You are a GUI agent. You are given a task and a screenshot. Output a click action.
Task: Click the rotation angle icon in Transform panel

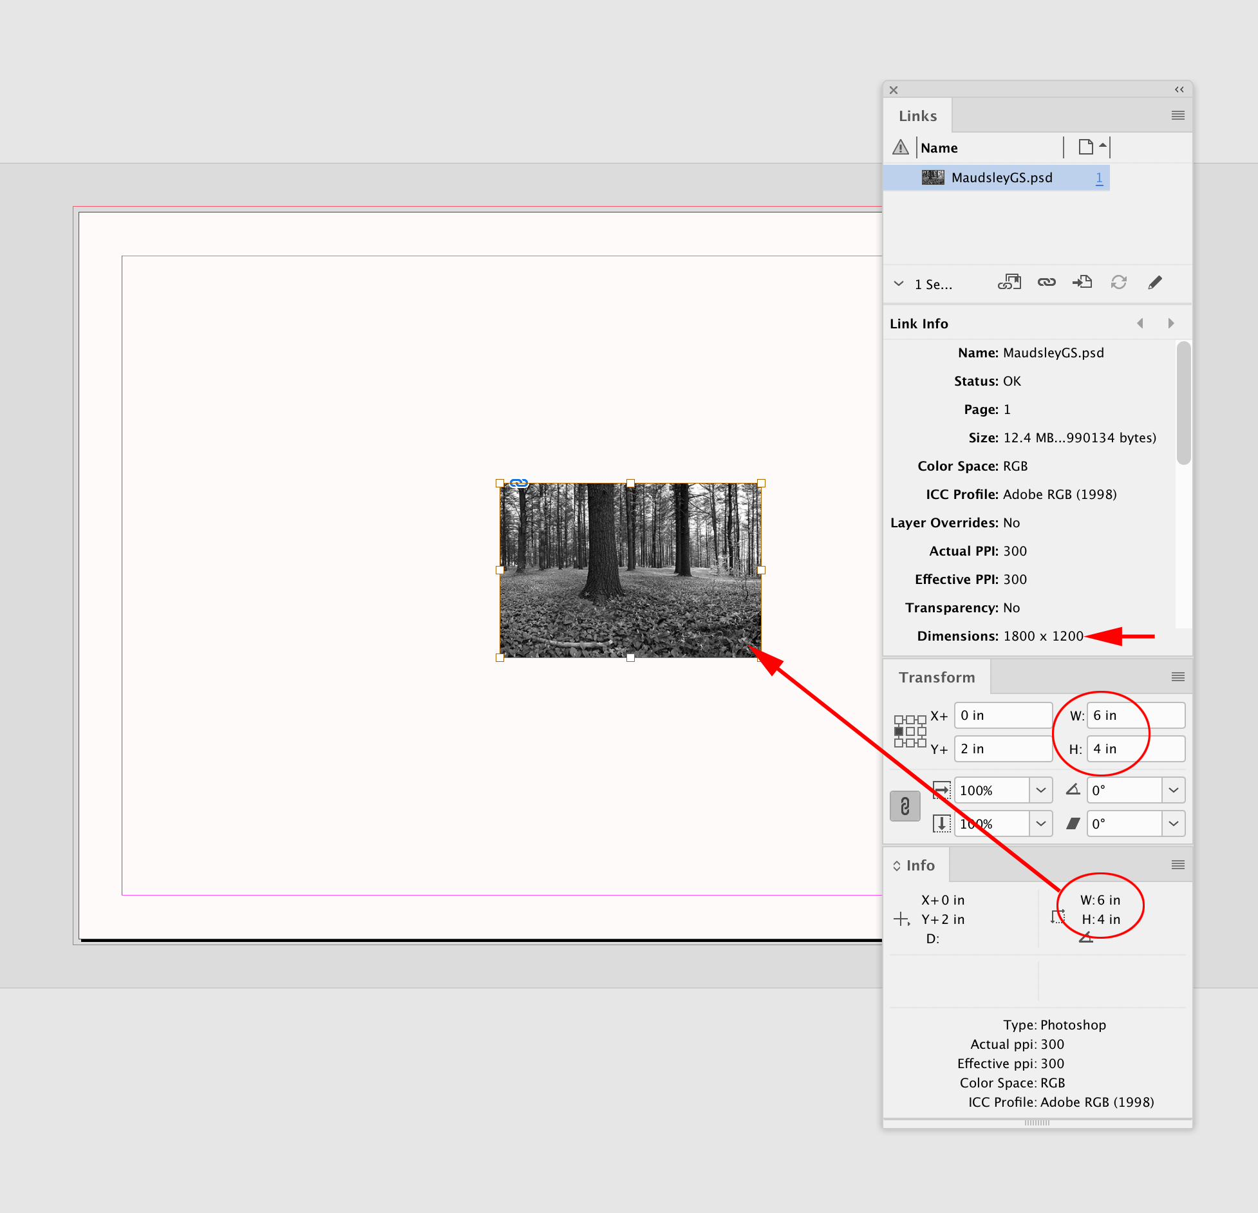coord(1074,789)
